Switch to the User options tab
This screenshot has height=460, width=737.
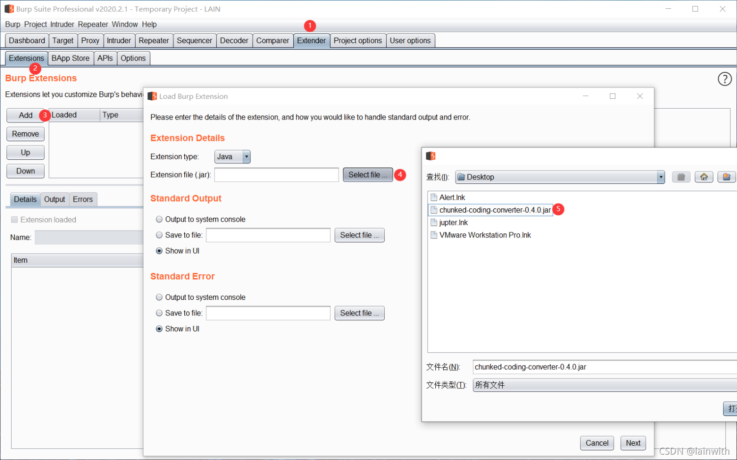tap(410, 41)
